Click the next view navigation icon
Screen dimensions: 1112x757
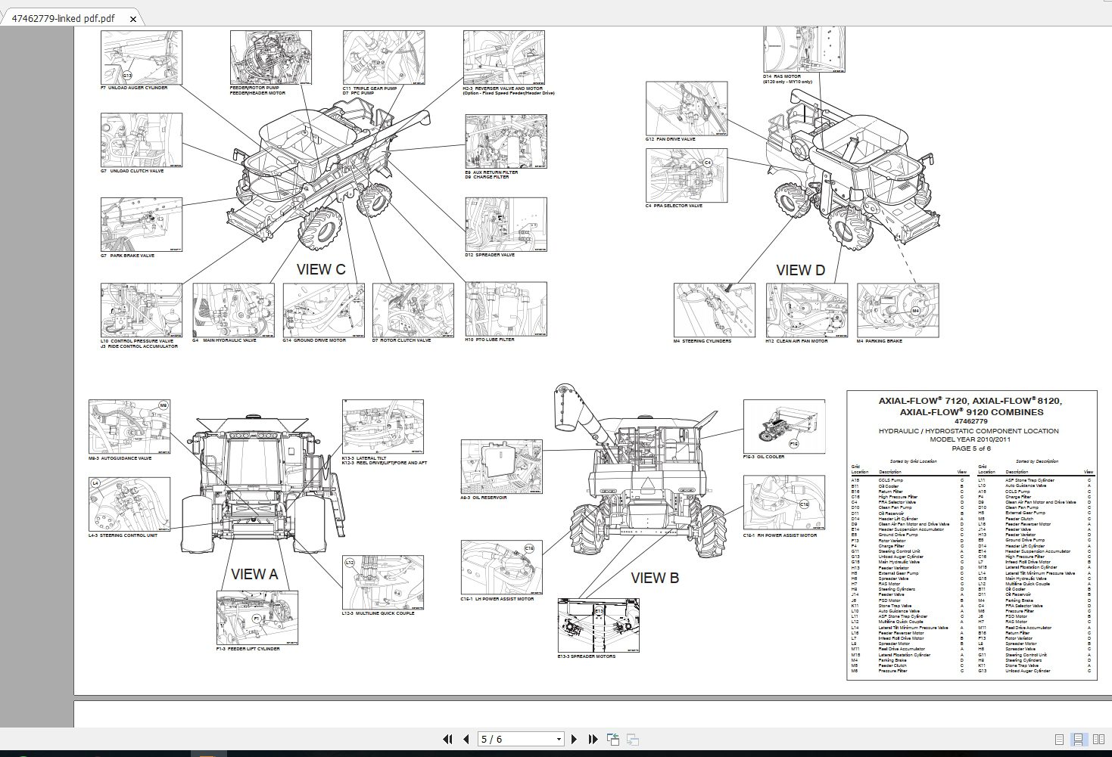(631, 739)
